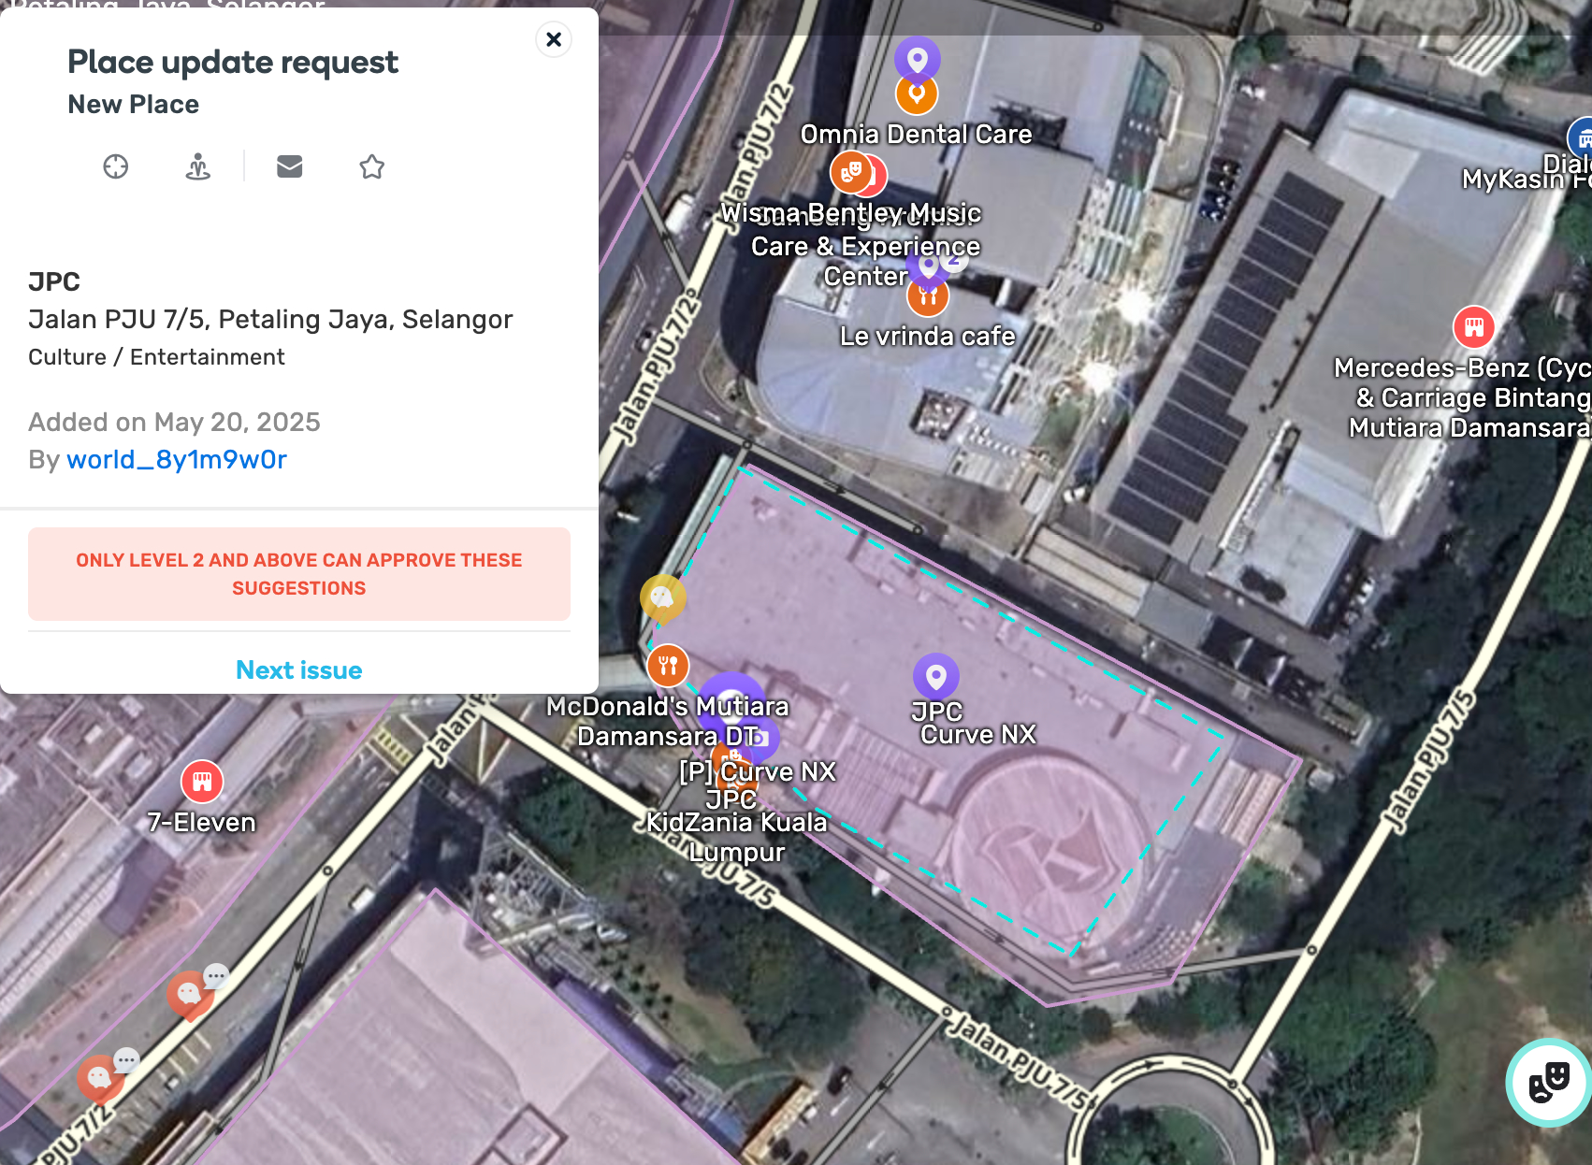The width and height of the screenshot is (1592, 1165).
Task: Click the level 2 approval warning banner
Action: pos(299,574)
